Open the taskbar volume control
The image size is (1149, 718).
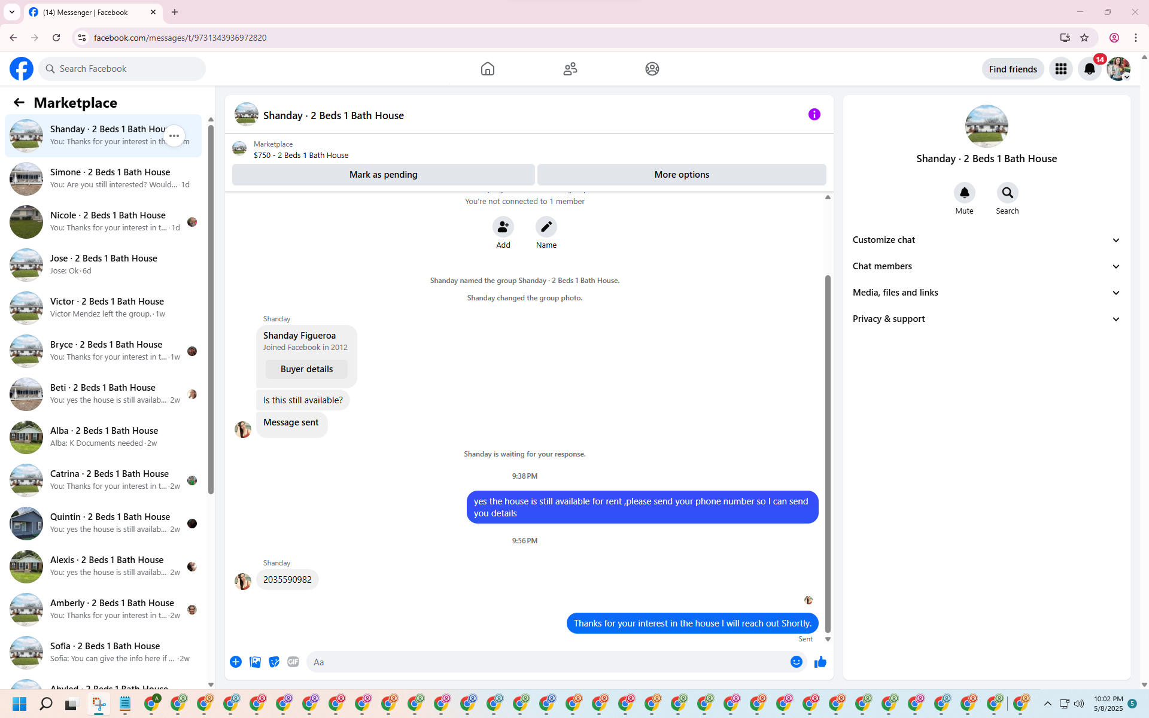(1079, 704)
